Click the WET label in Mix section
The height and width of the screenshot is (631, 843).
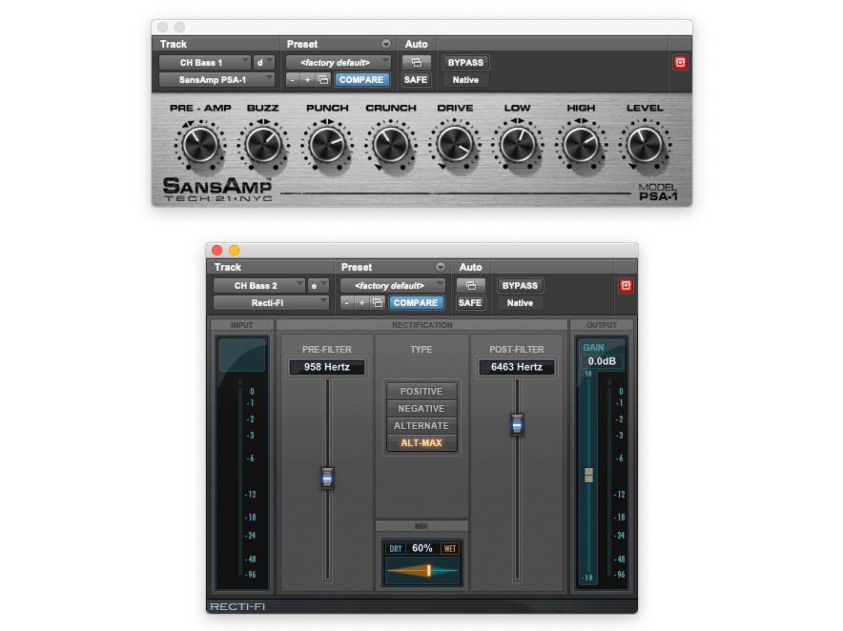point(450,549)
